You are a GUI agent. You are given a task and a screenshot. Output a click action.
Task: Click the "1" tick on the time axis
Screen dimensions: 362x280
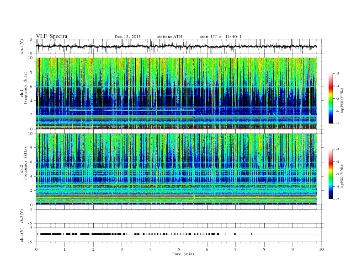pyautogui.click(x=64, y=249)
